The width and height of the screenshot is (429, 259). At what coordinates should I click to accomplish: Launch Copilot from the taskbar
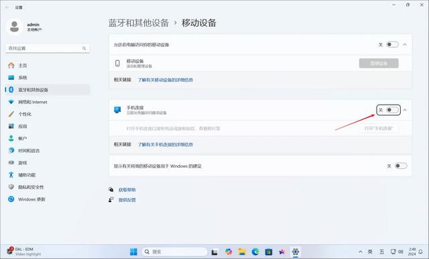point(229,252)
